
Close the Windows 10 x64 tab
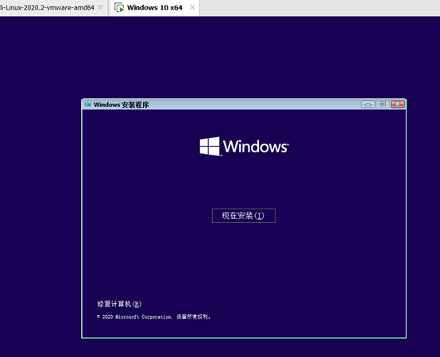pos(192,7)
